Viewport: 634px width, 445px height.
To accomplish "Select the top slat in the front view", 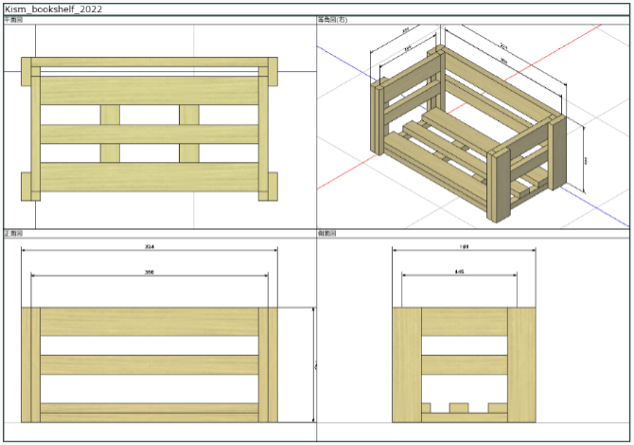I will click(x=150, y=322).
